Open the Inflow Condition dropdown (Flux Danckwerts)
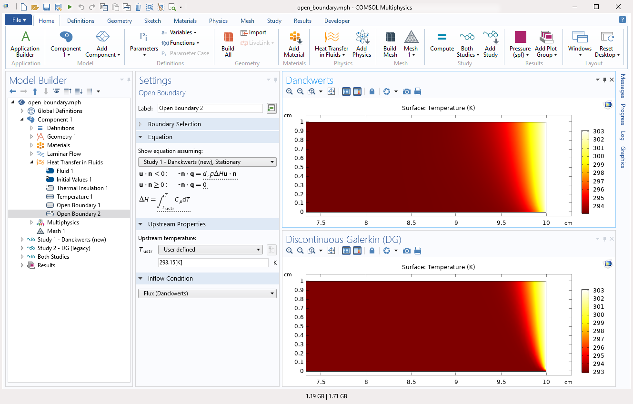Viewport: 633px width, 404px height. pos(207,293)
